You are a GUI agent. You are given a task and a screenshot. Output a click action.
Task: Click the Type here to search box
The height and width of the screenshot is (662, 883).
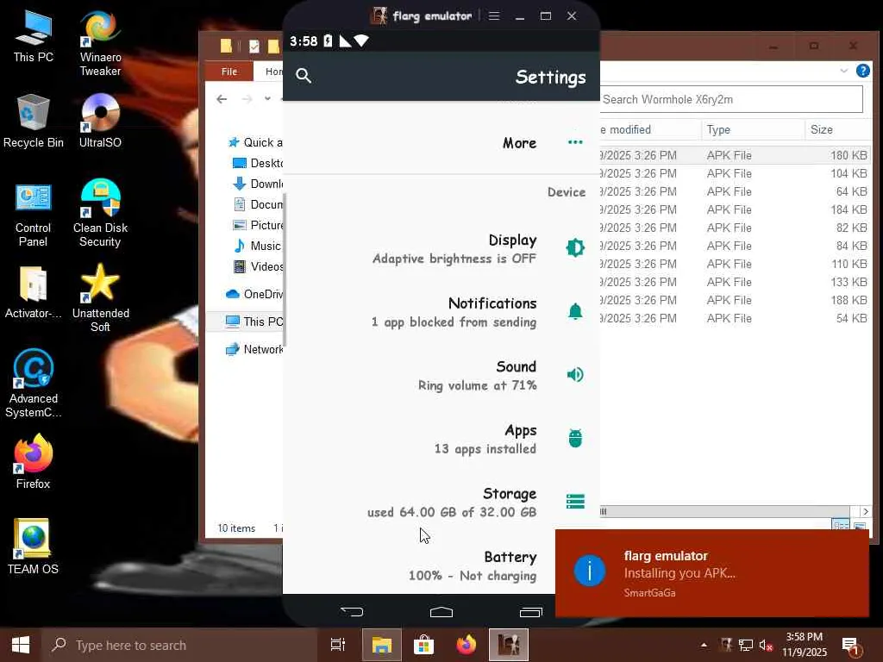[179, 645]
